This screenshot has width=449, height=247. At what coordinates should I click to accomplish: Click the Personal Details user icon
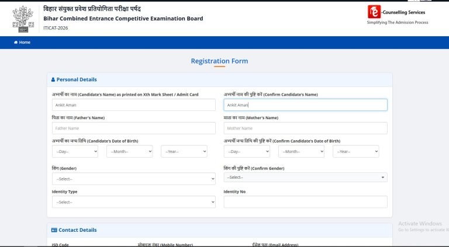tap(53, 79)
